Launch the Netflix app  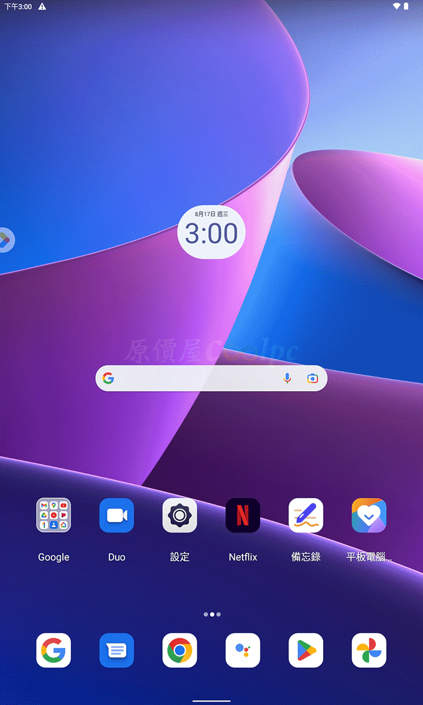pyautogui.click(x=243, y=515)
